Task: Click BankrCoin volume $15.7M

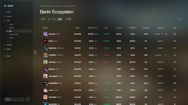Action: coord(119,34)
